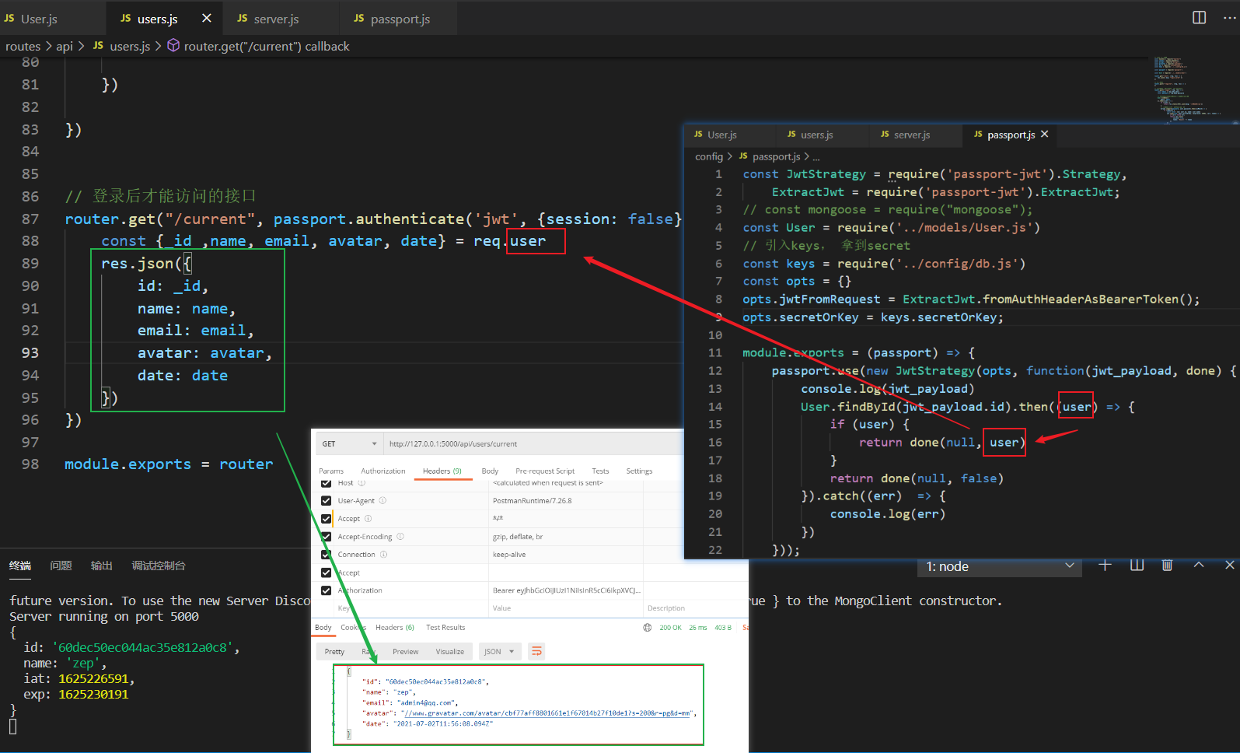Viewport: 1240px width, 753px height.
Task: Close the active users.js tab
Action: 206,18
